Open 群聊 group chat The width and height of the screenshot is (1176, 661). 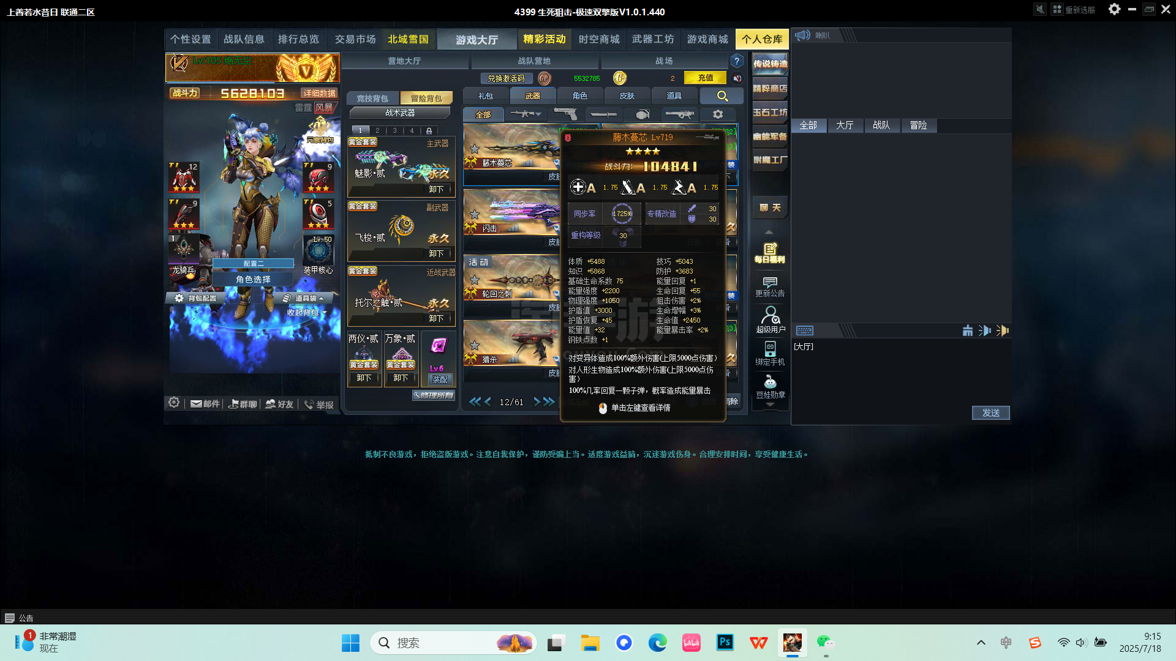[x=243, y=404]
